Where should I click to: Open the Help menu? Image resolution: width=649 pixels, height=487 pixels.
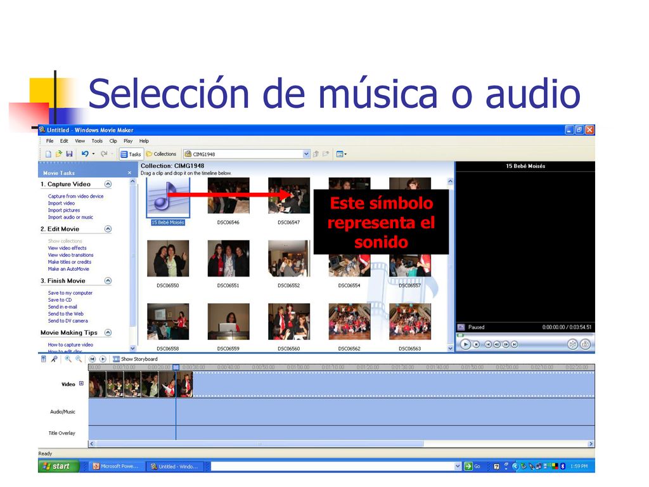click(x=144, y=141)
